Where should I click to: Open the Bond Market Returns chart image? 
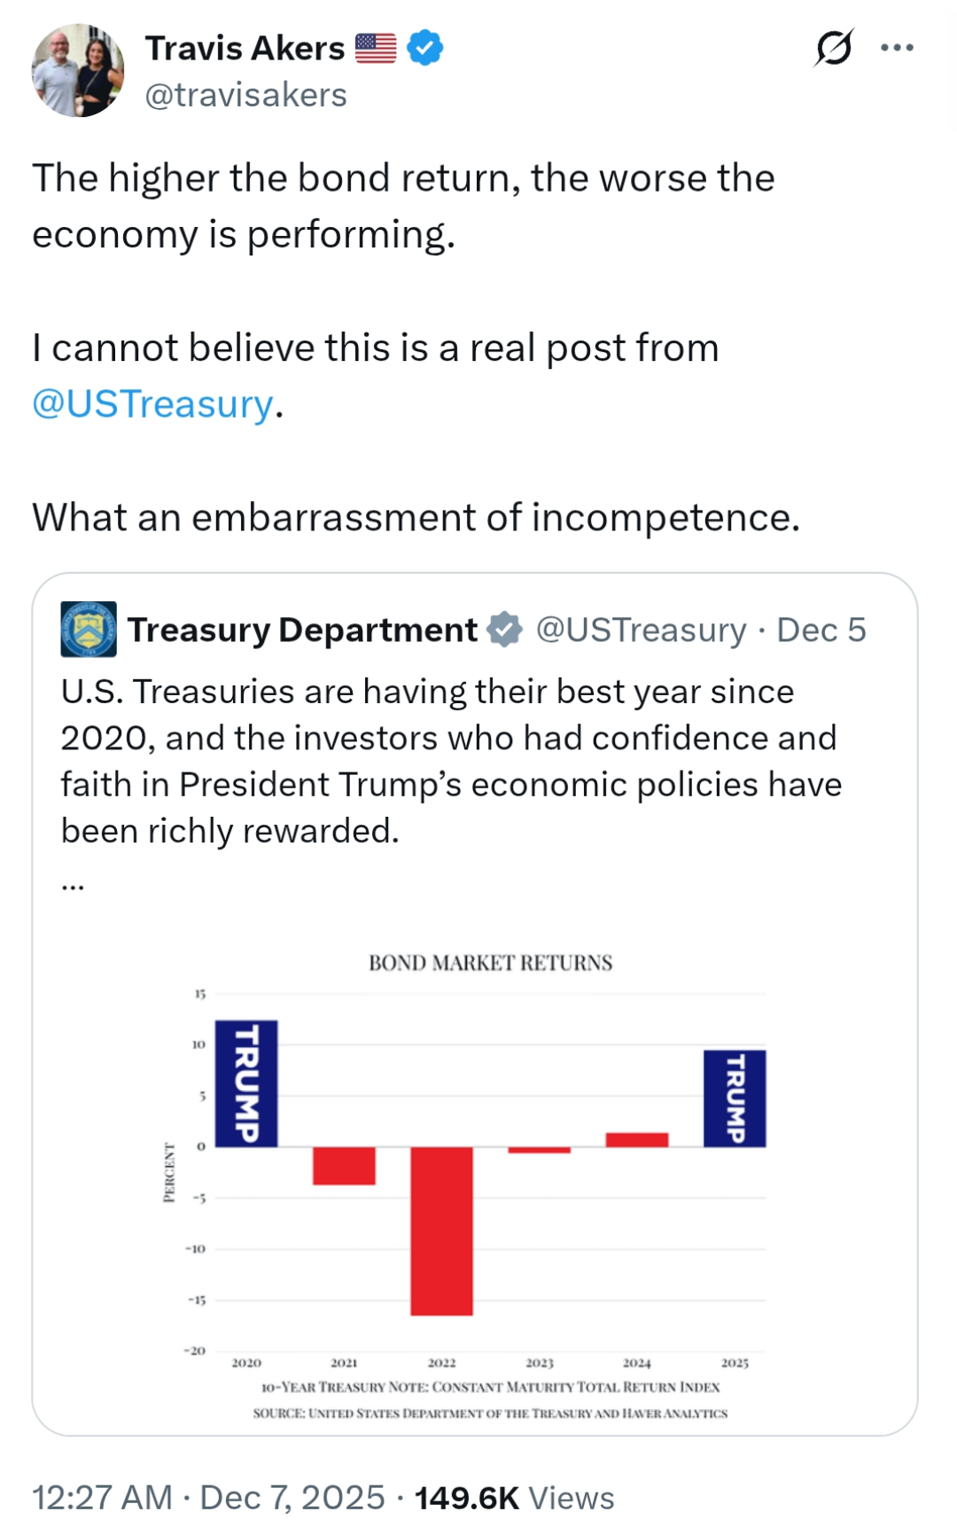489,1179
